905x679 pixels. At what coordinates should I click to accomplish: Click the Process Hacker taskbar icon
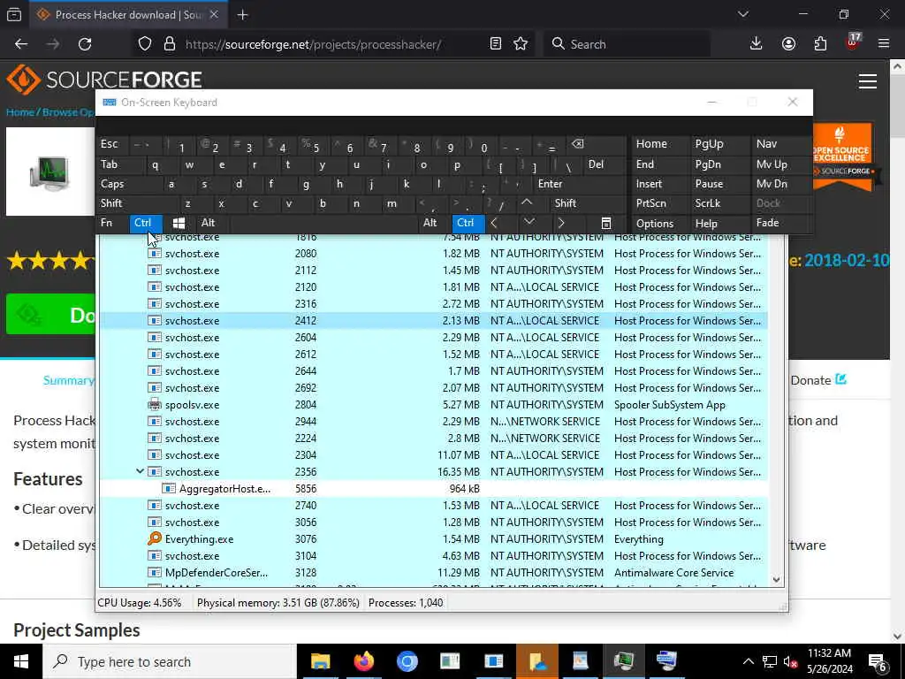coord(623,661)
